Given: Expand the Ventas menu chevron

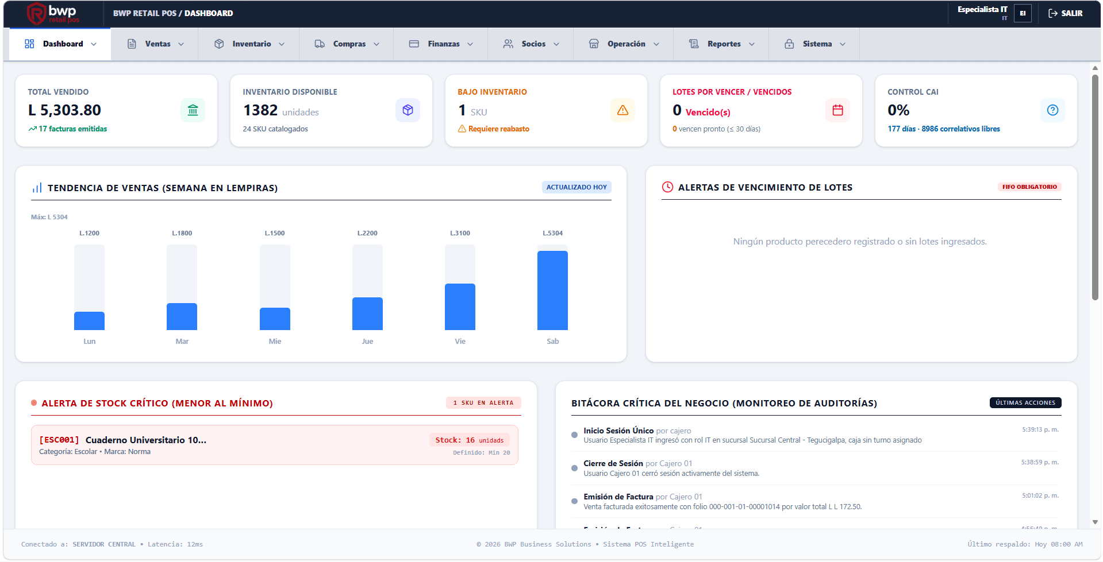Looking at the screenshot, I should click(181, 44).
